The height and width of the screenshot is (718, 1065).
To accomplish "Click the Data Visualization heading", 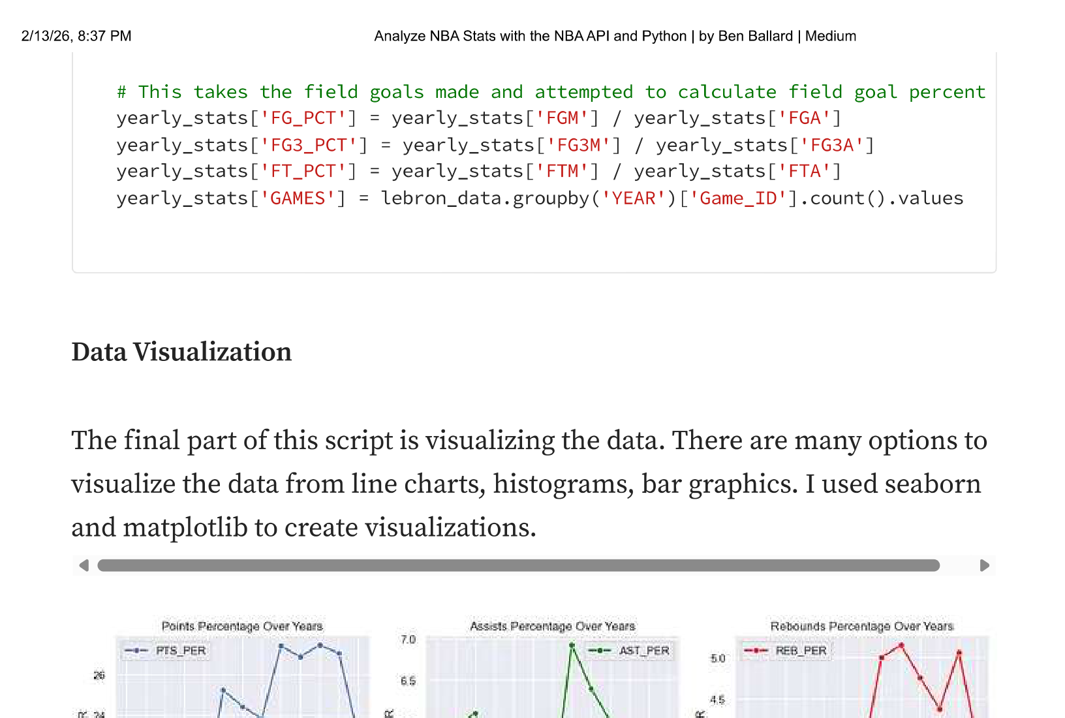I will pyautogui.click(x=181, y=352).
